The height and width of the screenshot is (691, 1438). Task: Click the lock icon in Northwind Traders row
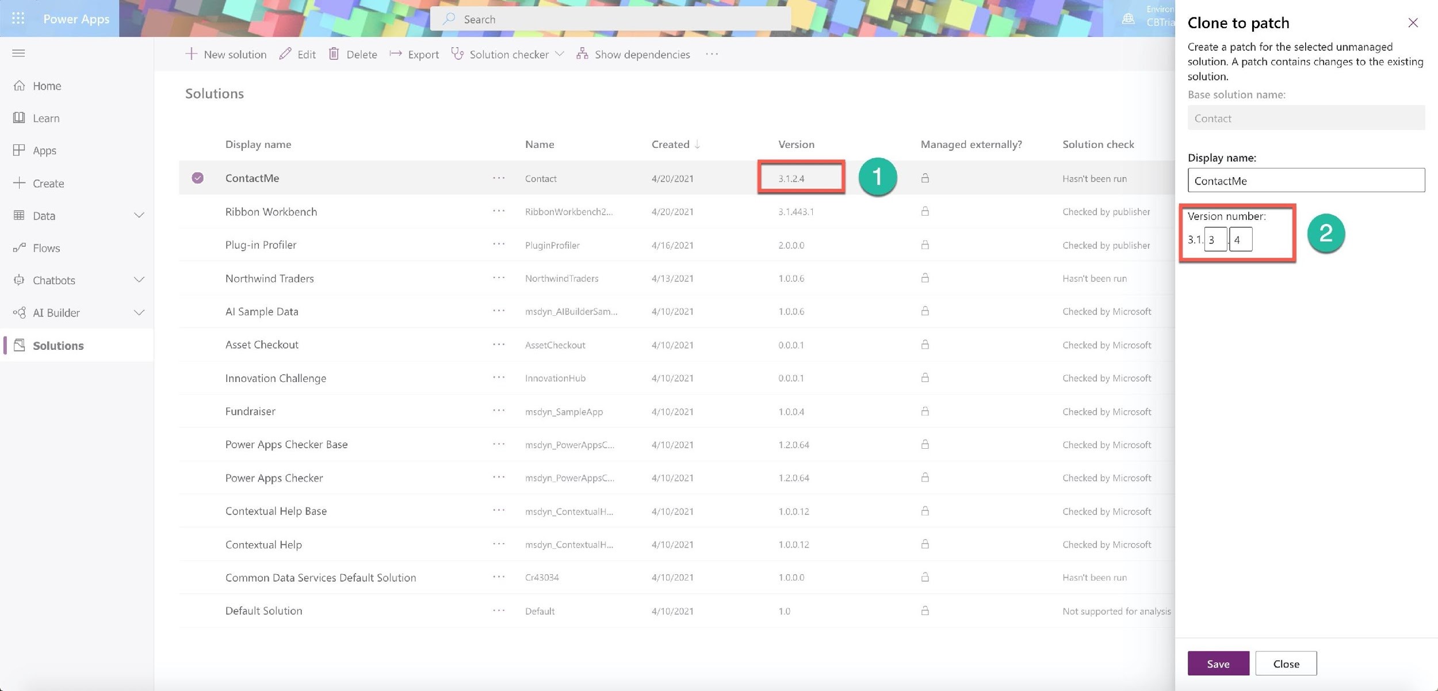[x=925, y=278]
